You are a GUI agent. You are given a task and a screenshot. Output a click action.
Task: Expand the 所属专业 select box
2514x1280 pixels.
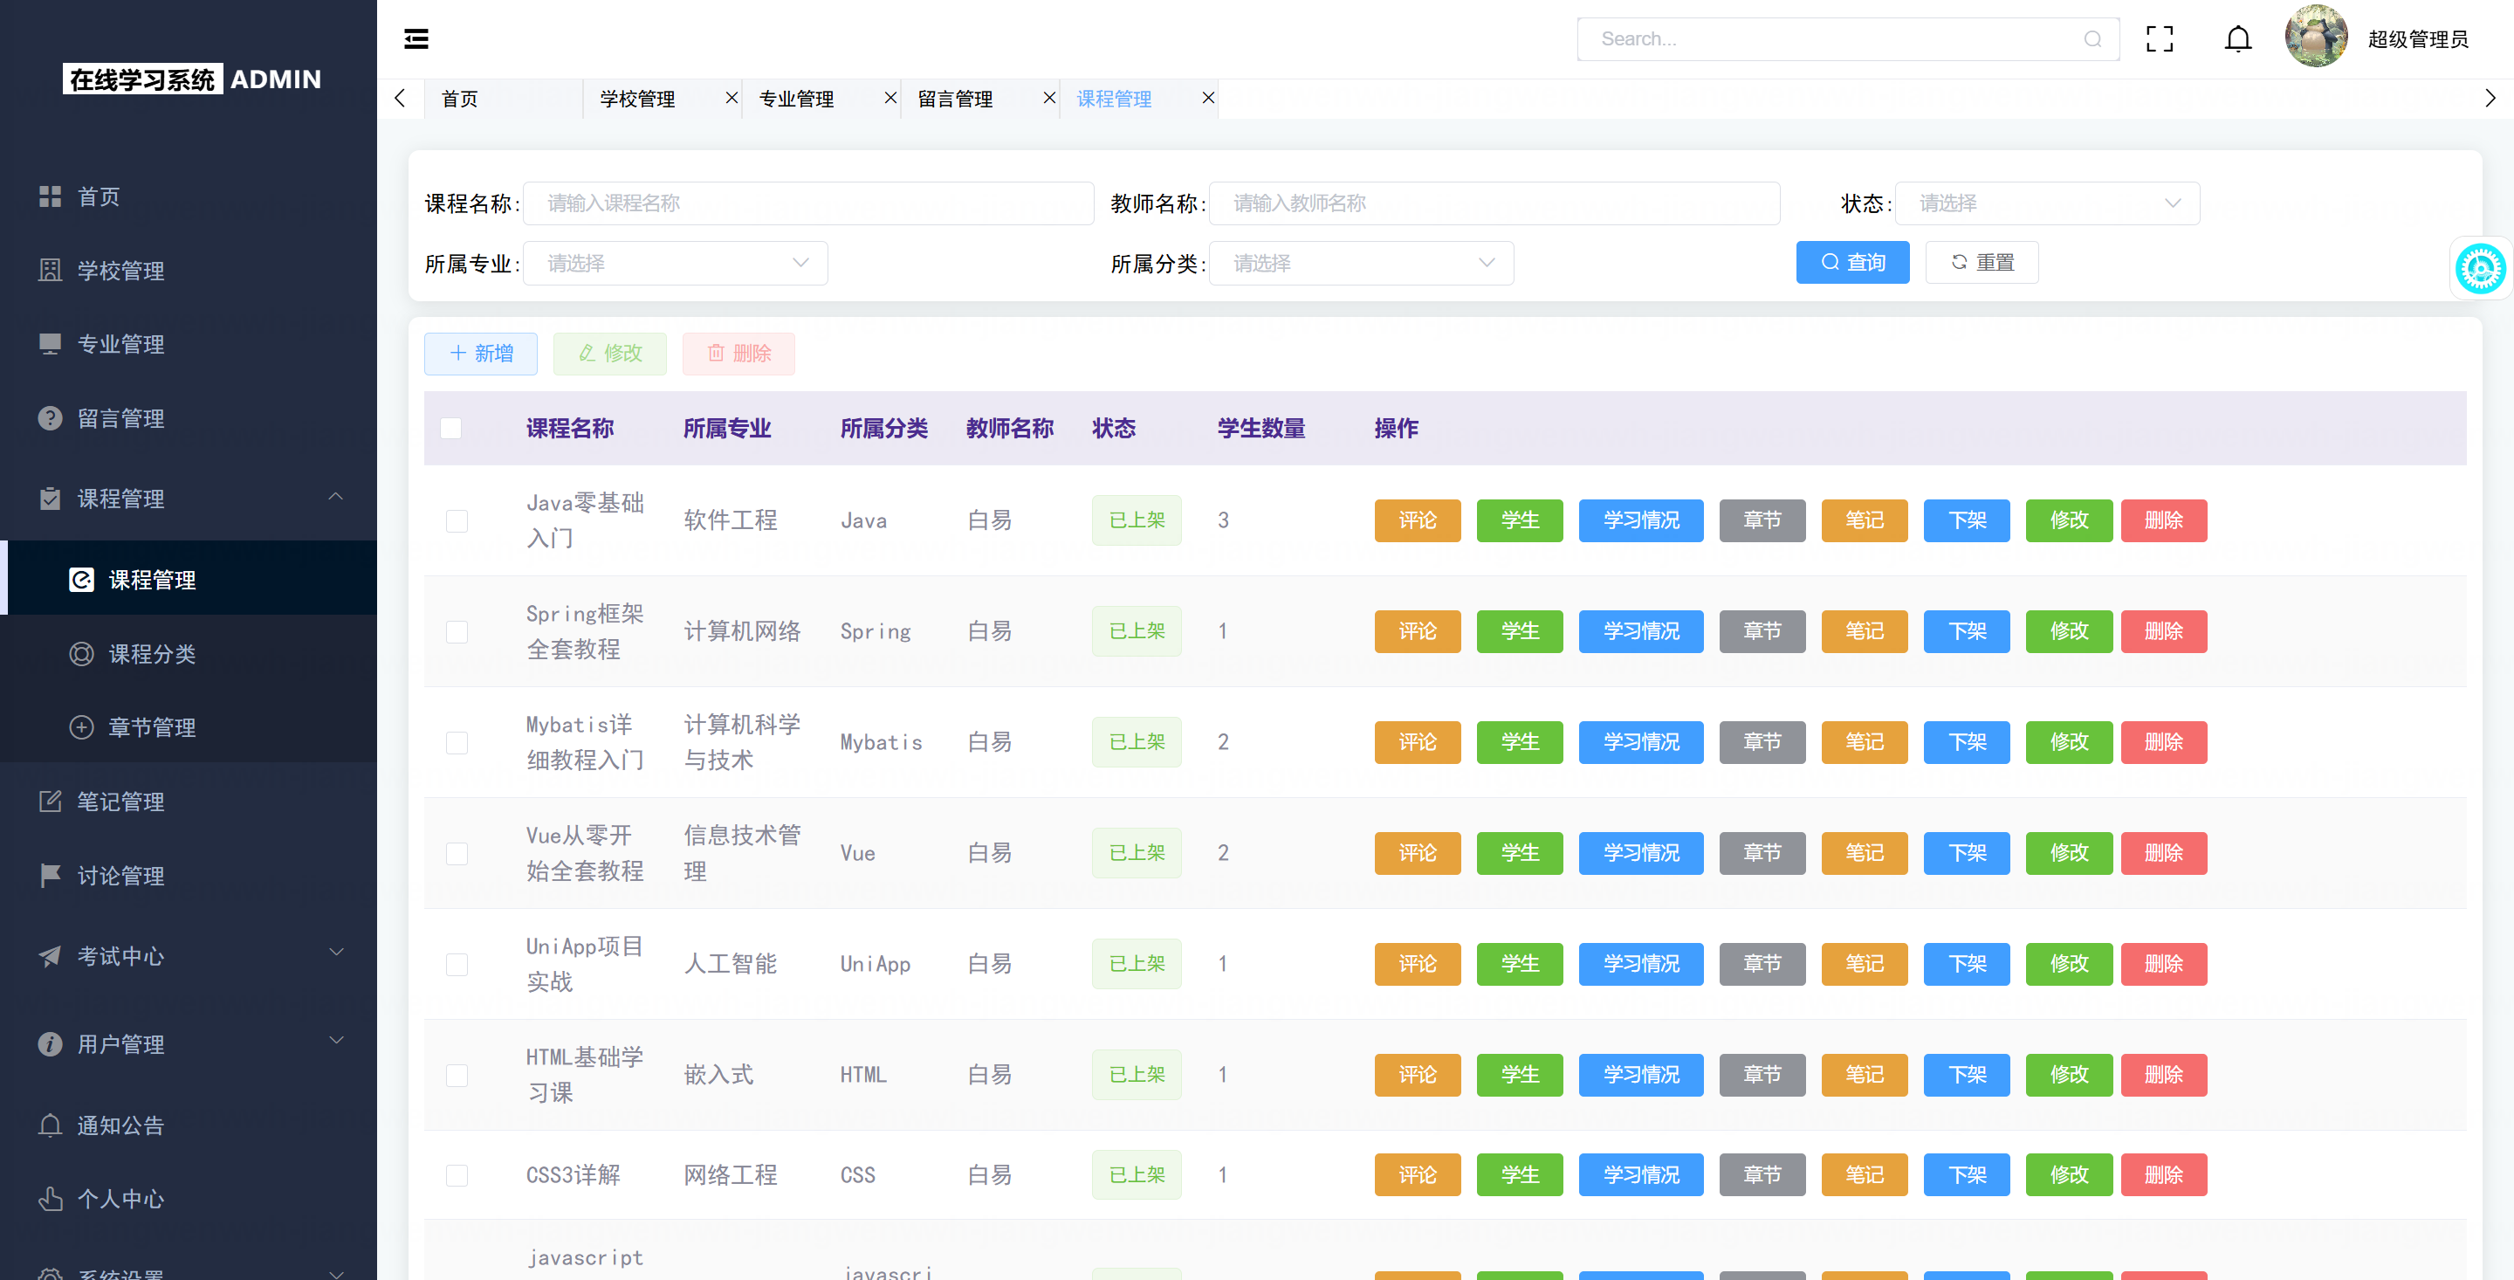pyautogui.click(x=676, y=264)
